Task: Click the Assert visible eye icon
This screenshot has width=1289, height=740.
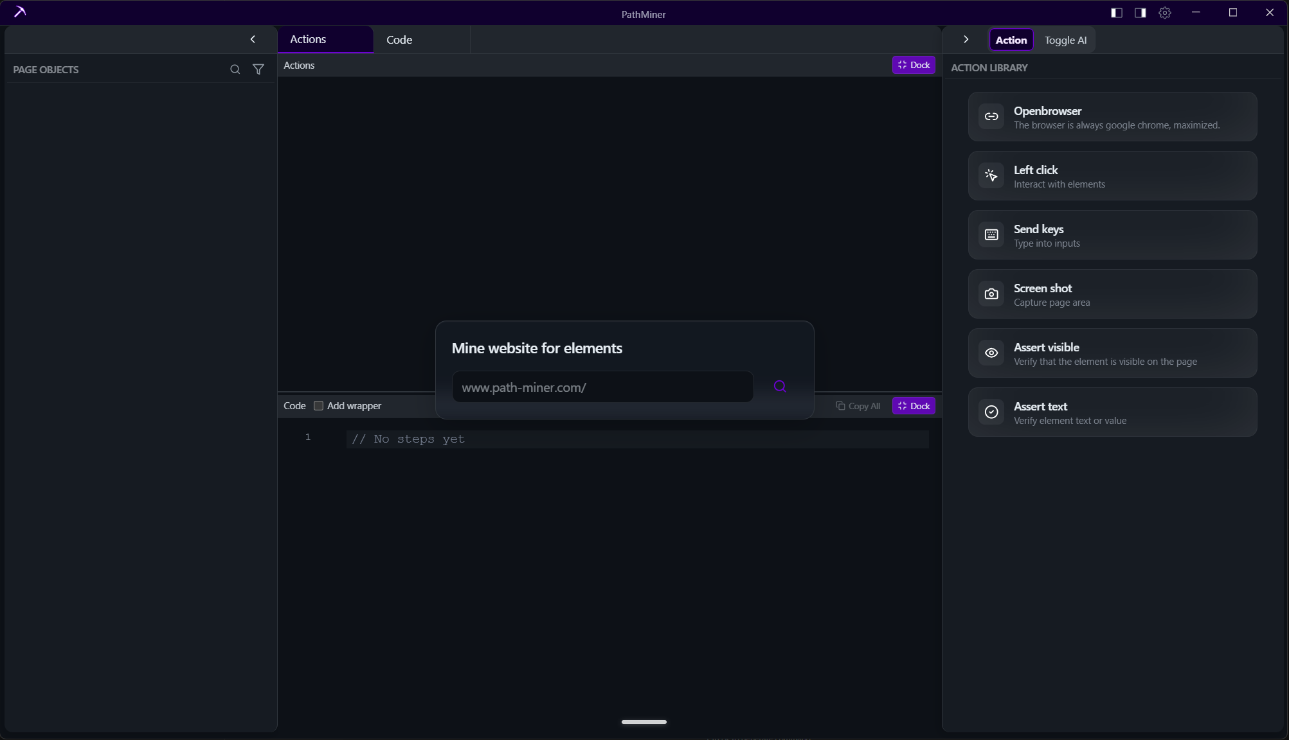Action: tap(991, 353)
